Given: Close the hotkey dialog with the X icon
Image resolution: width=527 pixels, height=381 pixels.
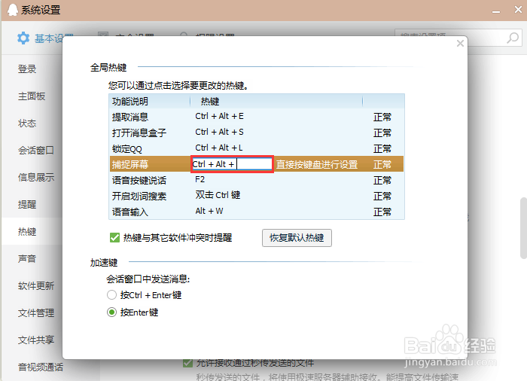Looking at the screenshot, I should (x=460, y=44).
